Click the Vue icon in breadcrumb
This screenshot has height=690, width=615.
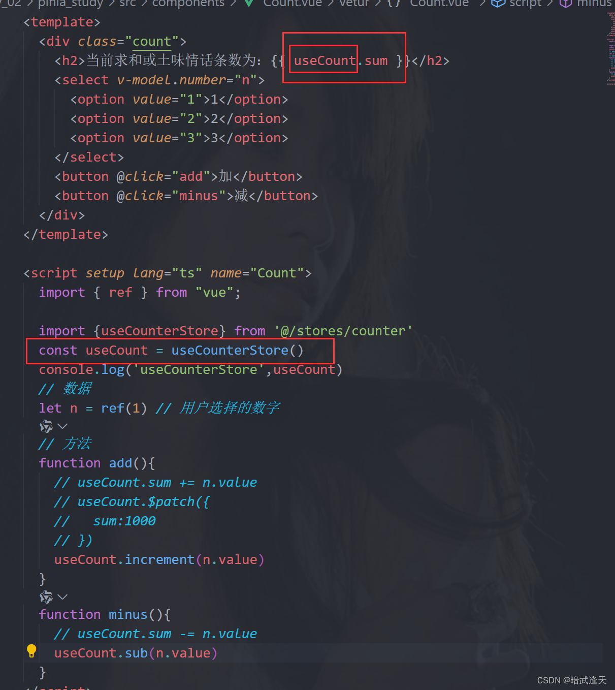249,3
